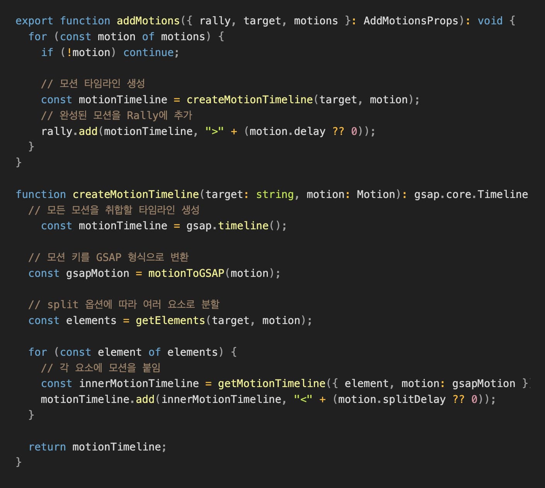Viewport: 545px width, 488px height.
Task: Click the rally.add method call
Action: point(69,131)
